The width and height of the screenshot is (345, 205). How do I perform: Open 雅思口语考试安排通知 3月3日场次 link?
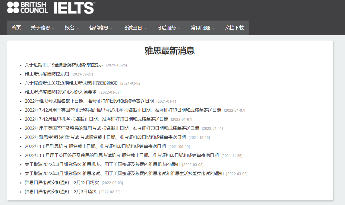click(60, 192)
